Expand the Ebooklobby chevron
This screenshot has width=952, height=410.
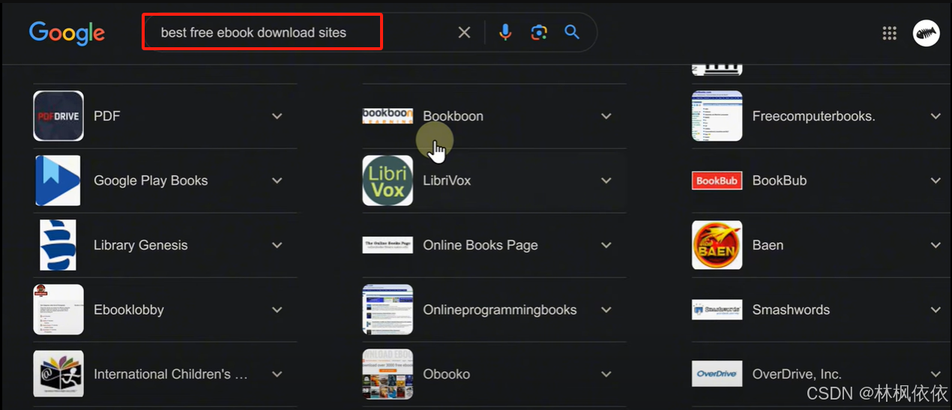[277, 310]
